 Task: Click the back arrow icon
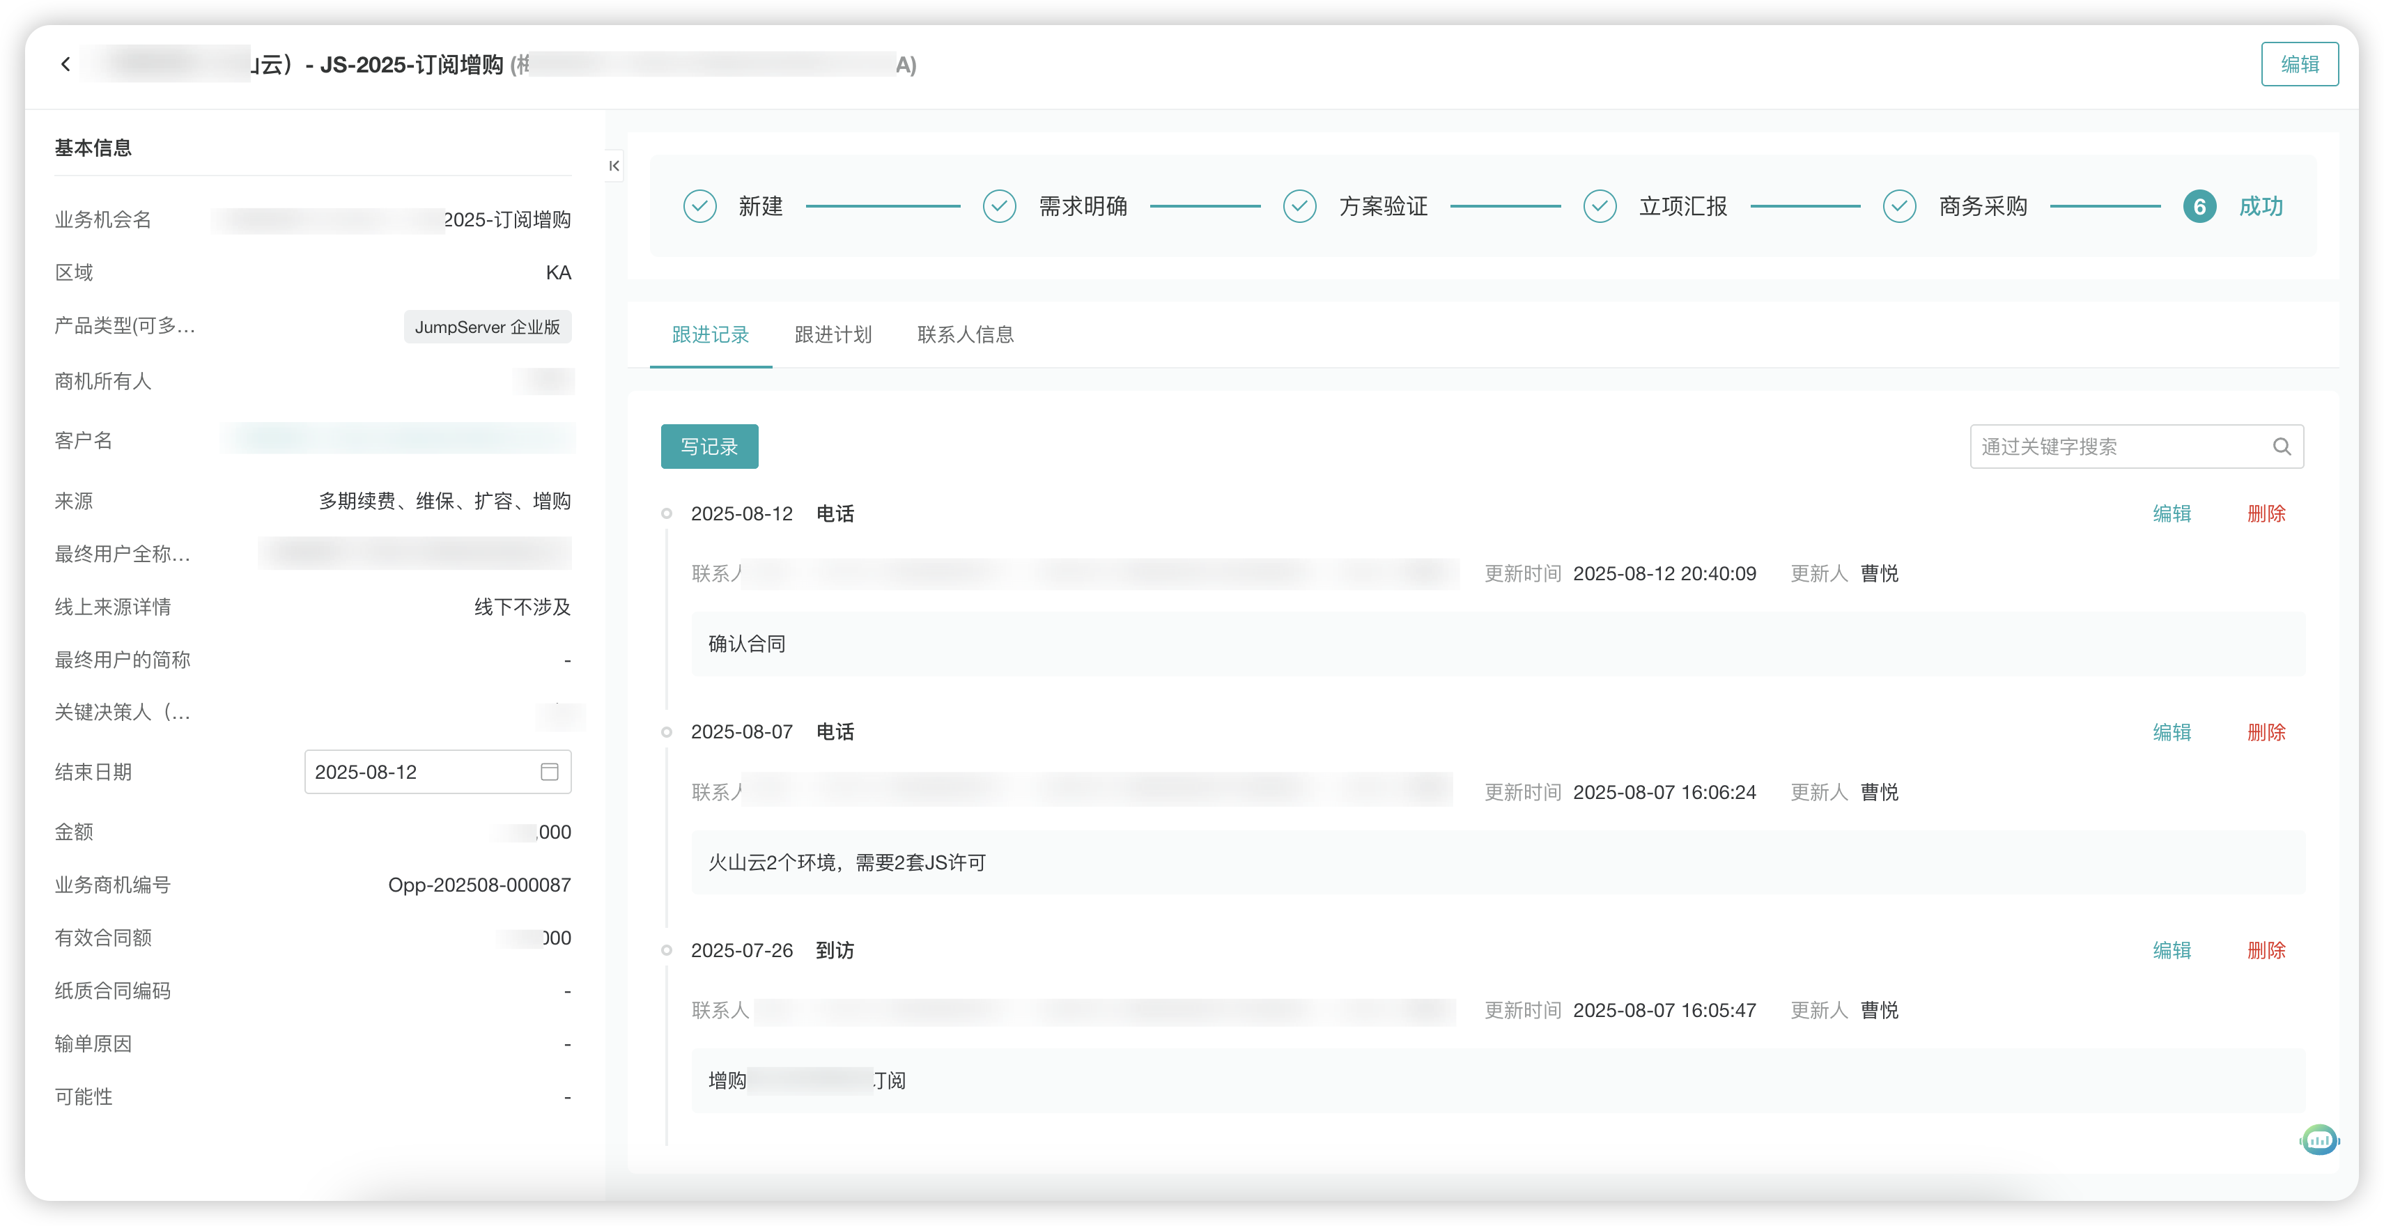pos(65,64)
